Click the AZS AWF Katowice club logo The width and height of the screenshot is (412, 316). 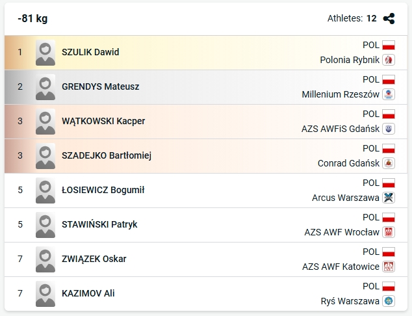(x=389, y=267)
